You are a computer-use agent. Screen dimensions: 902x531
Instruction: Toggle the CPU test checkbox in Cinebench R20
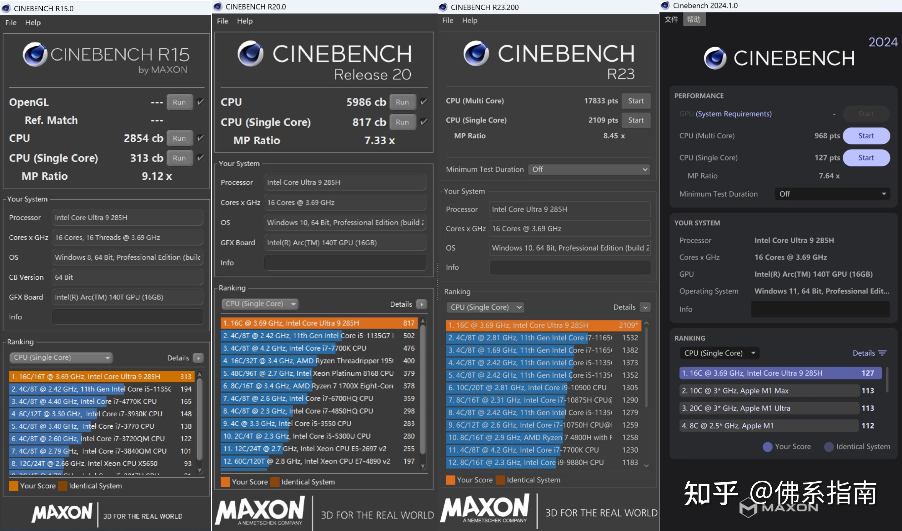423,102
